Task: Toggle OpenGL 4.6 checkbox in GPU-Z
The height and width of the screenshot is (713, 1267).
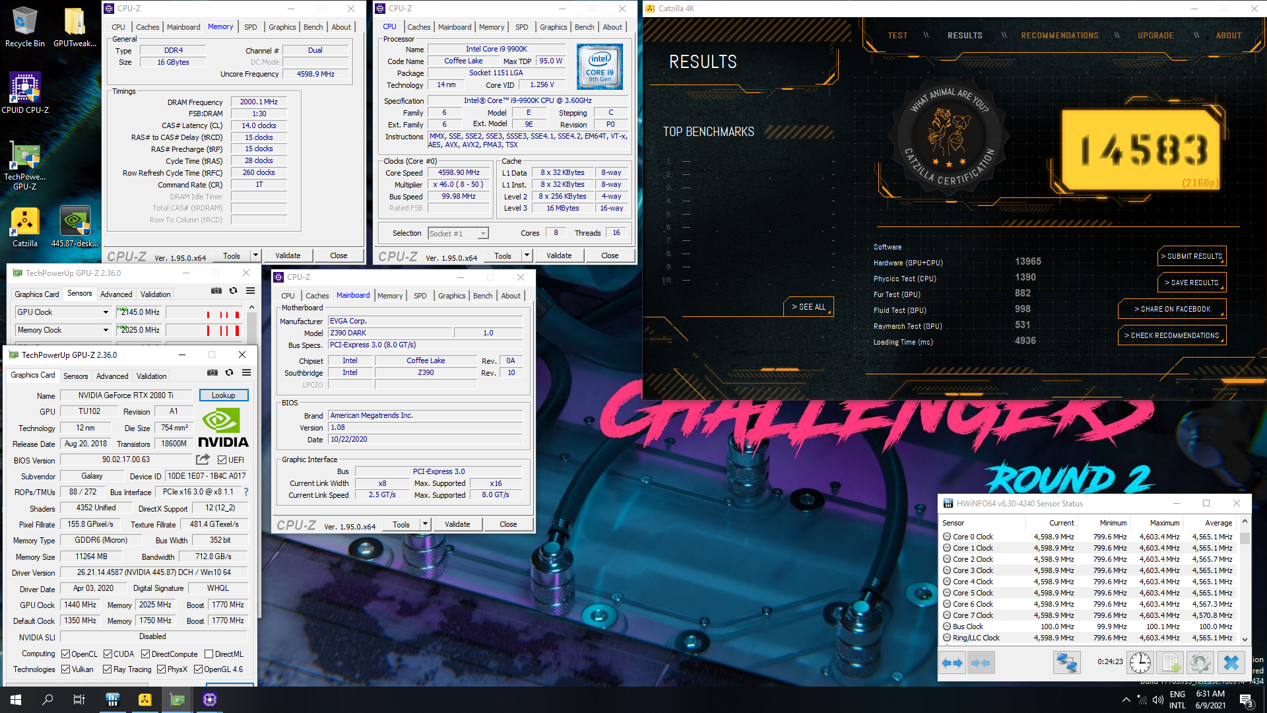Action: coord(198,669)
